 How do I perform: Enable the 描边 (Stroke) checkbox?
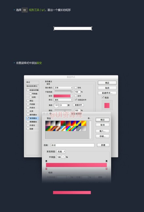coord(28,101)
